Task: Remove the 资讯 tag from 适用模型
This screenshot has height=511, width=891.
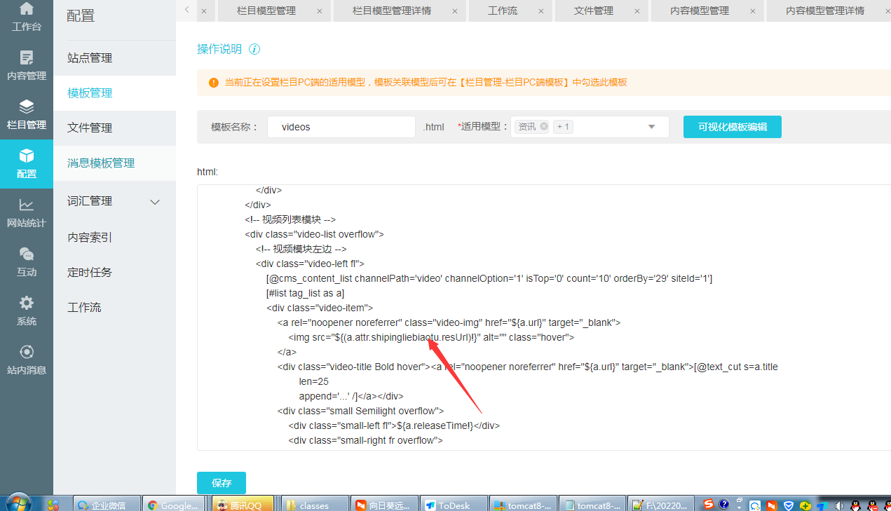Action: pyautogui.click(x=544, y=127)
